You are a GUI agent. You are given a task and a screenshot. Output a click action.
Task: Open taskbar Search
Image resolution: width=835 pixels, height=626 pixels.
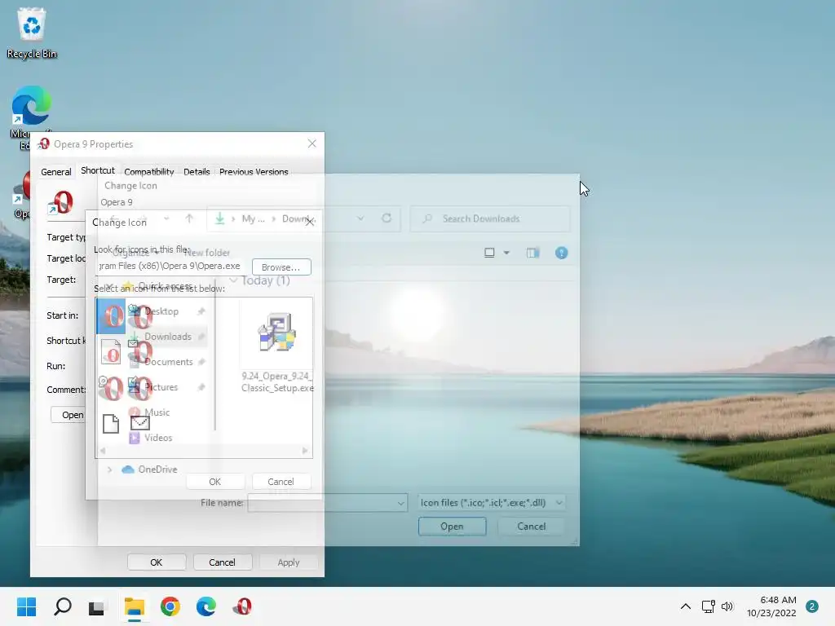[x=62, y=606]
